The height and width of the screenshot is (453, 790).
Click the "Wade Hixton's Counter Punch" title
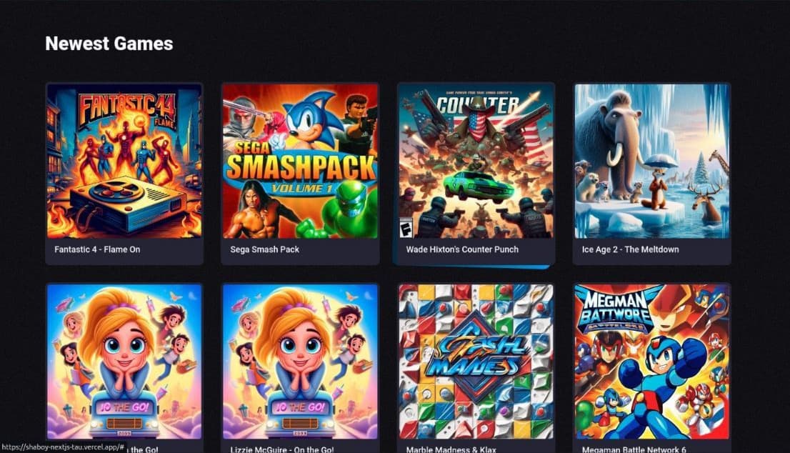click(462, 249)
